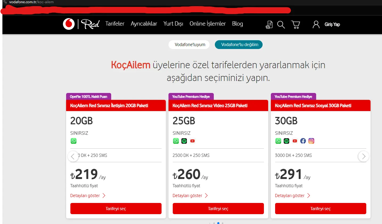Screen dimensions: 382x224
Task: Click the Giriş Yap login link
Action: pyautogui.click(x=332, y=25)
